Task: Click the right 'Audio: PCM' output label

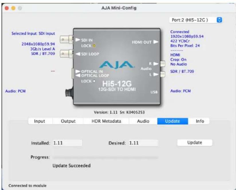Action: (180, 91)
